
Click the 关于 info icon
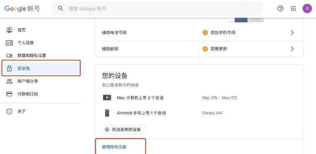9,111
